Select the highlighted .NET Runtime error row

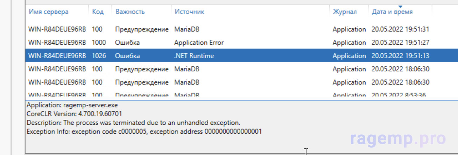click(194, 56)
